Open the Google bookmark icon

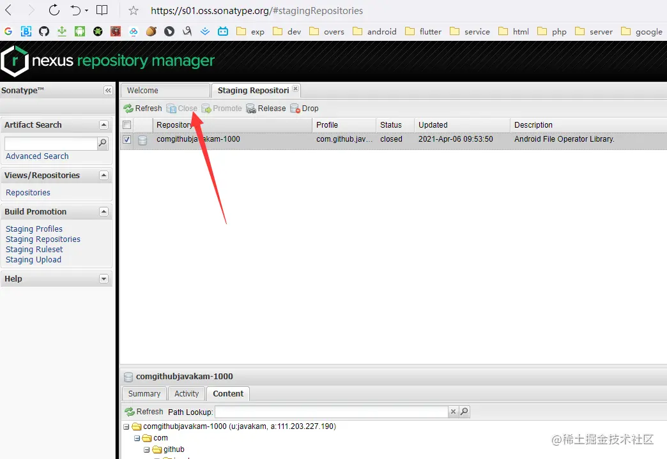(x=8, y=31)
